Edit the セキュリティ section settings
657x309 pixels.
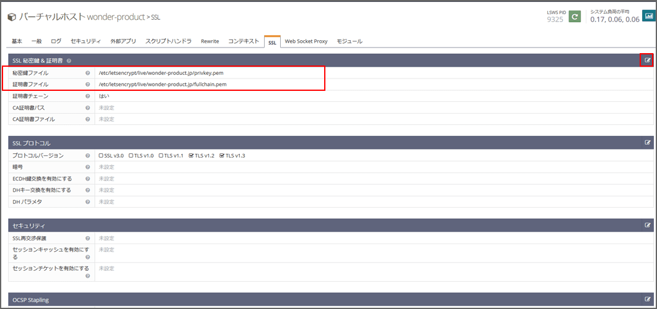pos(648,226)
